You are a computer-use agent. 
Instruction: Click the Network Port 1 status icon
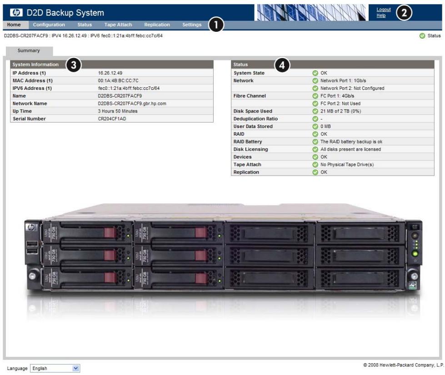pyautogui.click(x=315, y=81)
